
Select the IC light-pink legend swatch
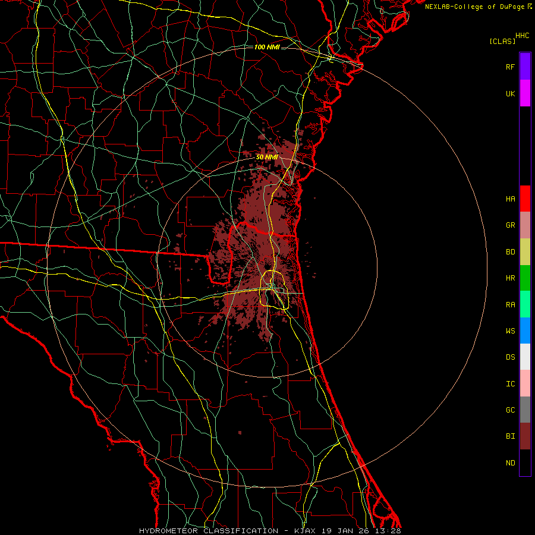[525, 383]
